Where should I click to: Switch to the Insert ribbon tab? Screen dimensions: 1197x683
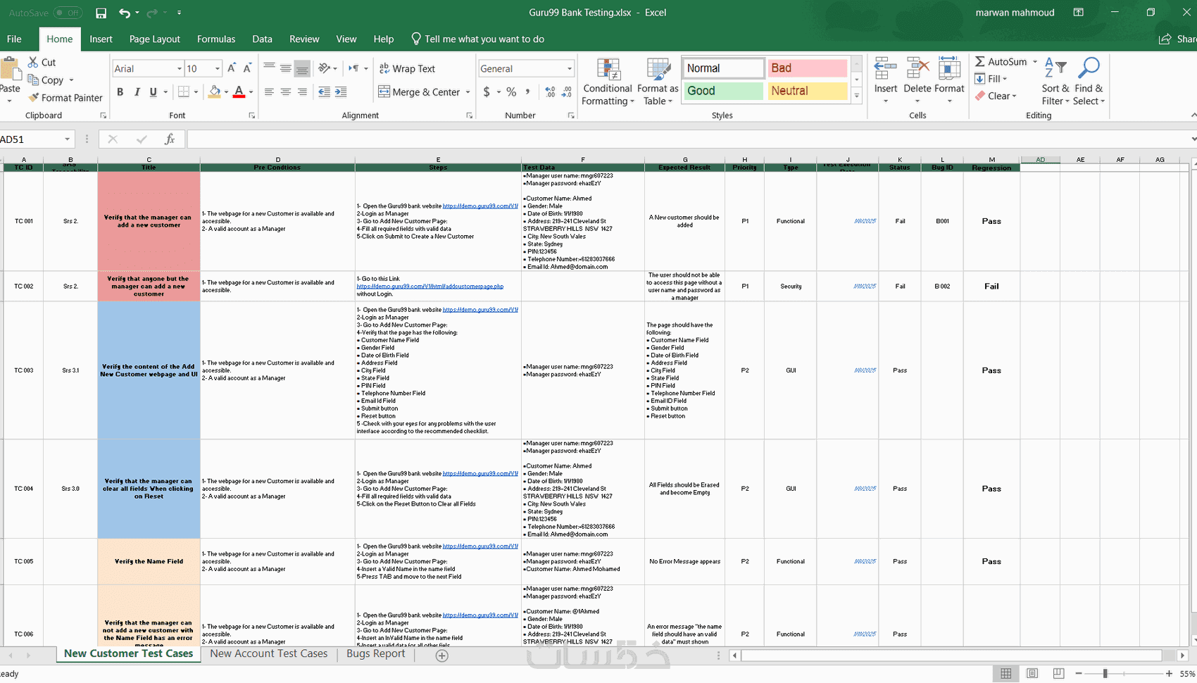(x=101, y=39)
